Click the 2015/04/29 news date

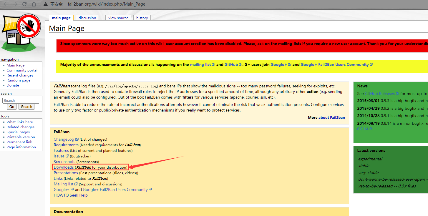click(x=368, y=108)
